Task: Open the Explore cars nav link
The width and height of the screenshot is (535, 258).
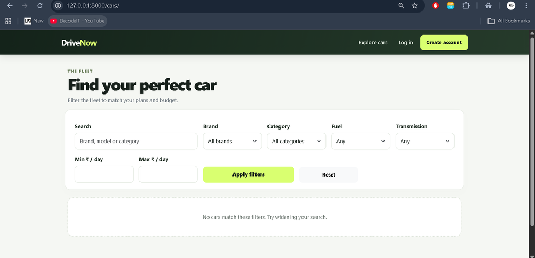Action: coord(373,43)
